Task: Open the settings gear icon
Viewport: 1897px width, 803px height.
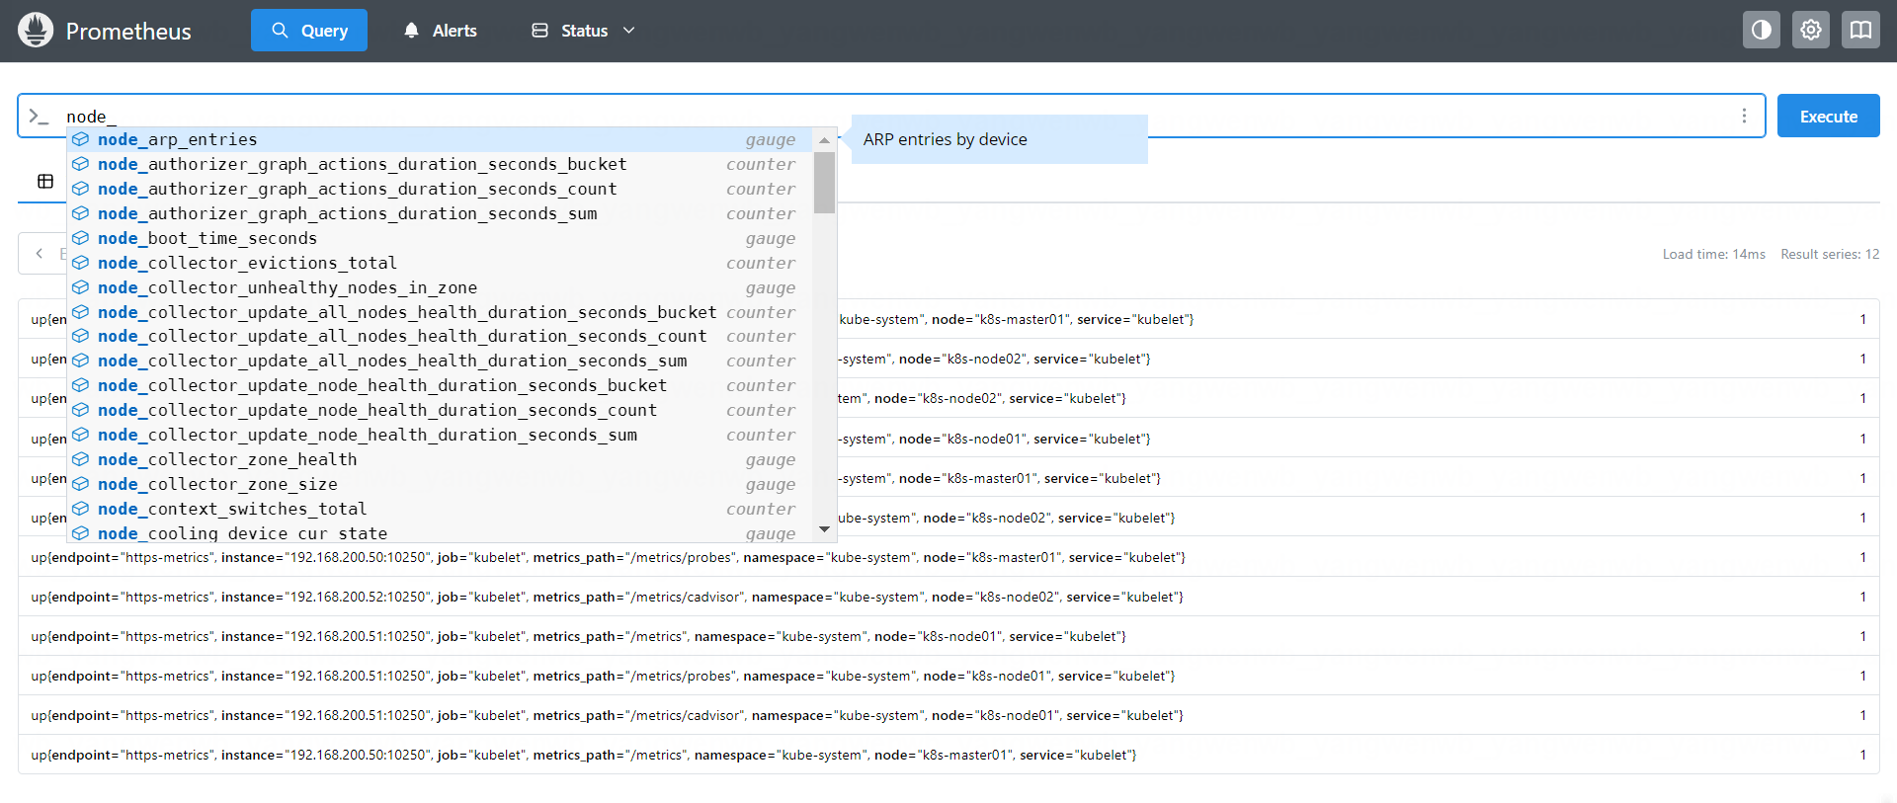Action: coord(1810,30)
